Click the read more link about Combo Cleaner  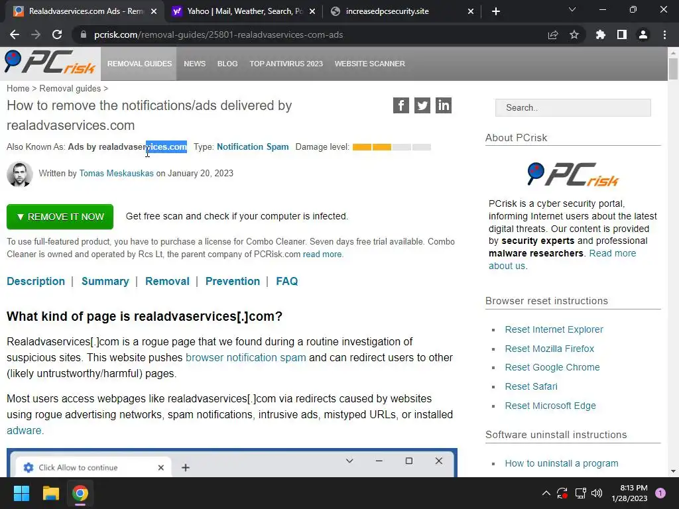[322, 254]
